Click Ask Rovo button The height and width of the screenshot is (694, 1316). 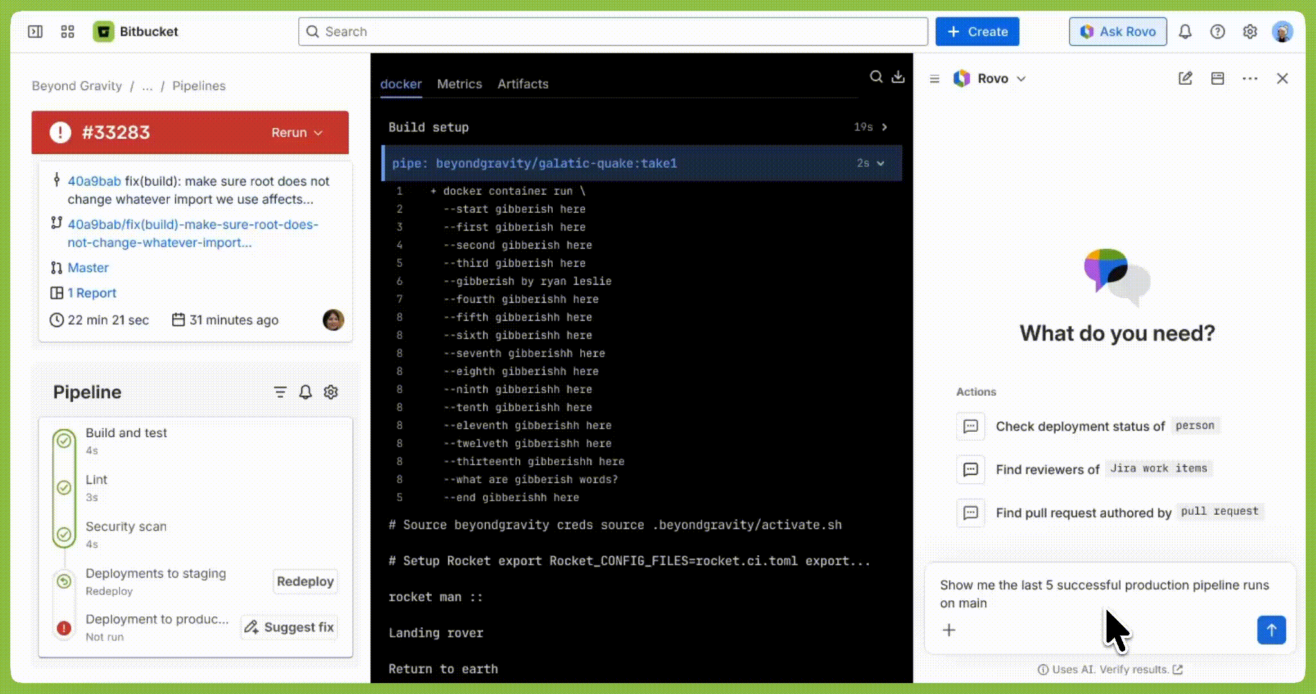pyautogui.click(x=1118, y=31)
